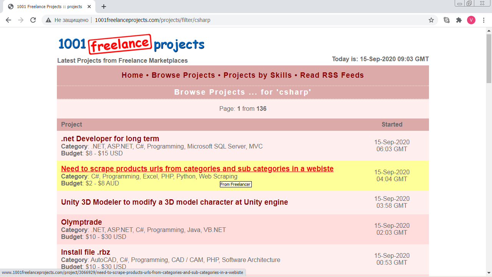Open the extensions puzzle icon

point(459,20)
